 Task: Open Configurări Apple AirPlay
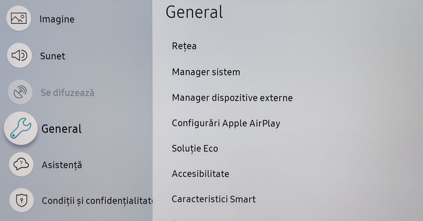(288, 123)
